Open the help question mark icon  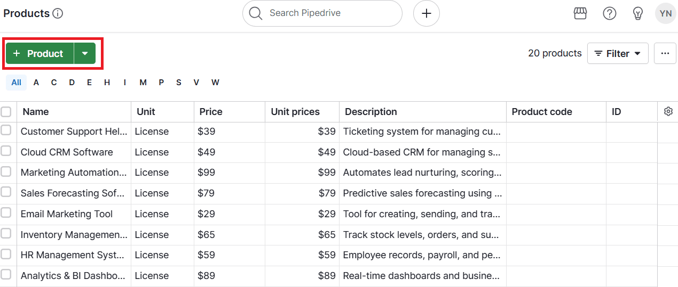[609, 13]
